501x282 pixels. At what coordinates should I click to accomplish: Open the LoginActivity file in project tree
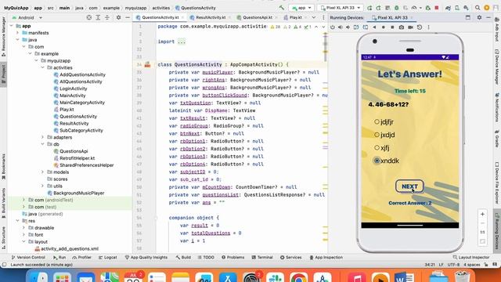pyautogui.click(x=73, y=89)
